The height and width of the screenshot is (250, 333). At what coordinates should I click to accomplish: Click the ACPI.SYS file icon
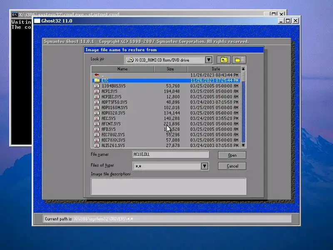coord(97,91)
